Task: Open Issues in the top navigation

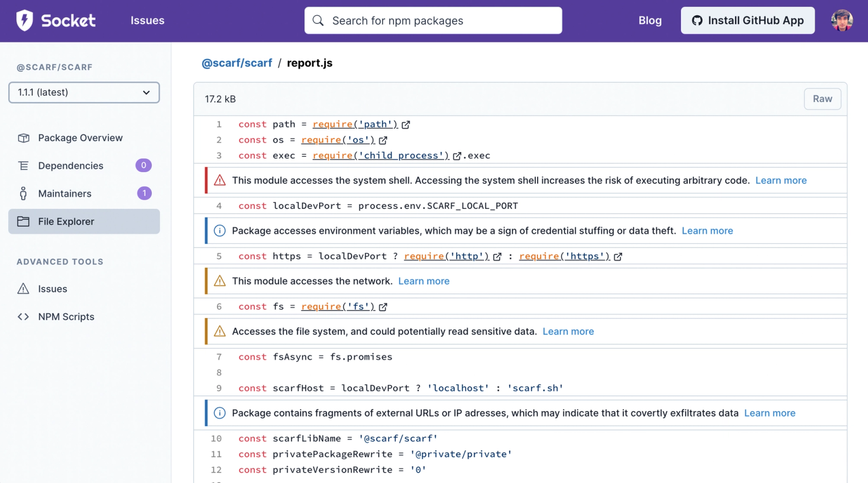Action: coord(148,21)
